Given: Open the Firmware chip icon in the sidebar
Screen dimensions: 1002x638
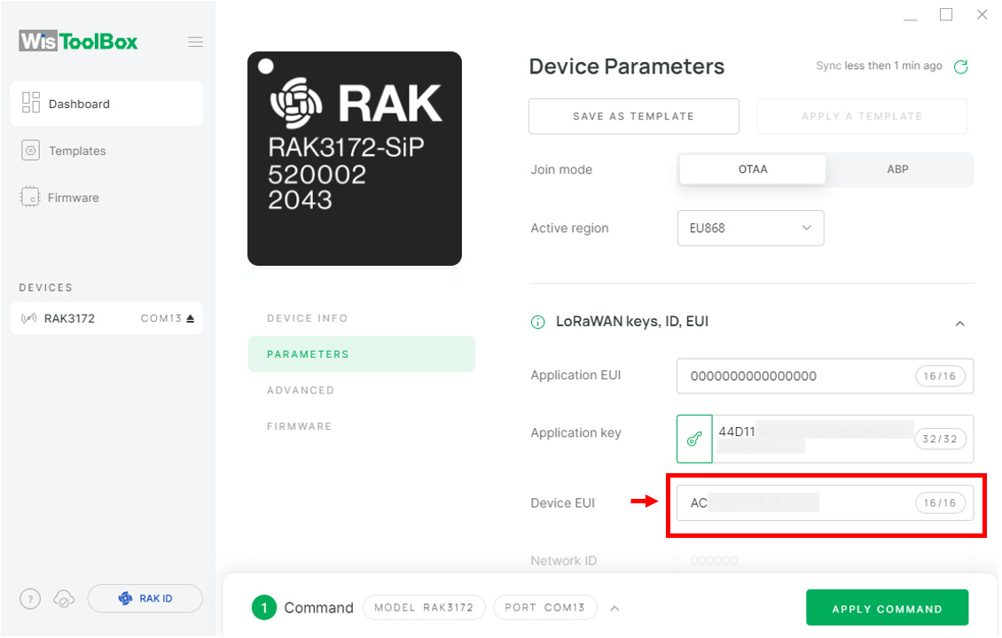Looking at the screenshot, I should point(30,198).
